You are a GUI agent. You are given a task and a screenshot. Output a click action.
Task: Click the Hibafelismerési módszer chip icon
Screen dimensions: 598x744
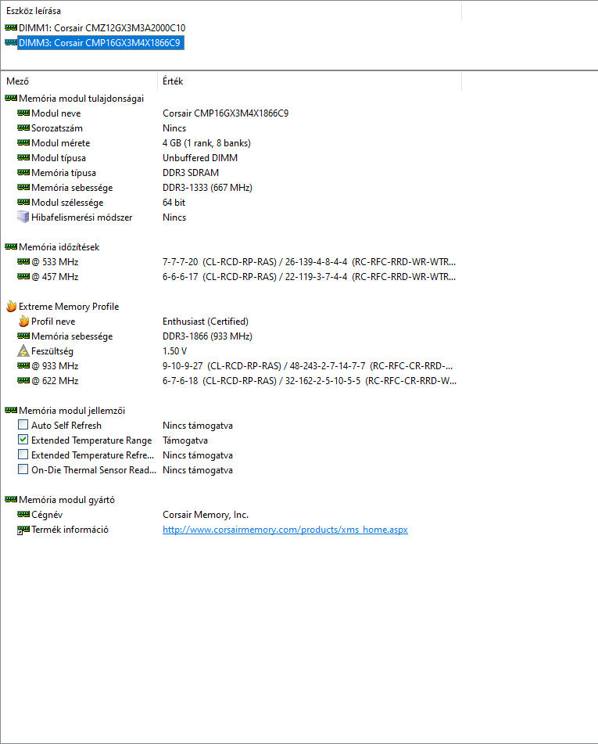[x=23, y=217]
